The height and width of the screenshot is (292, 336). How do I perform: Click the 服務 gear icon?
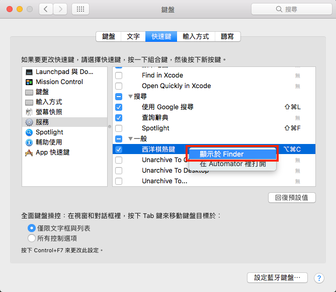pos(29,122)
